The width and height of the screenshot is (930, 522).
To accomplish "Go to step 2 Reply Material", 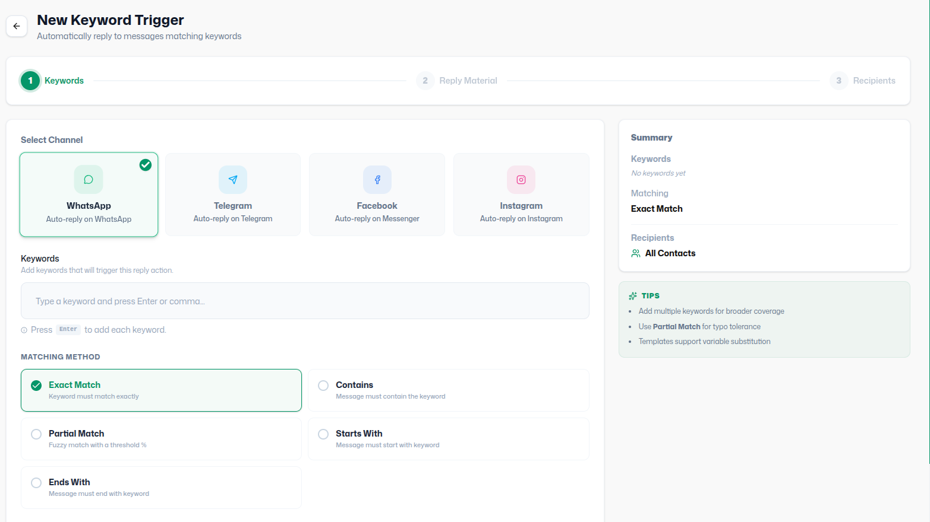I will pyautogui.click(x=457, y=81).
